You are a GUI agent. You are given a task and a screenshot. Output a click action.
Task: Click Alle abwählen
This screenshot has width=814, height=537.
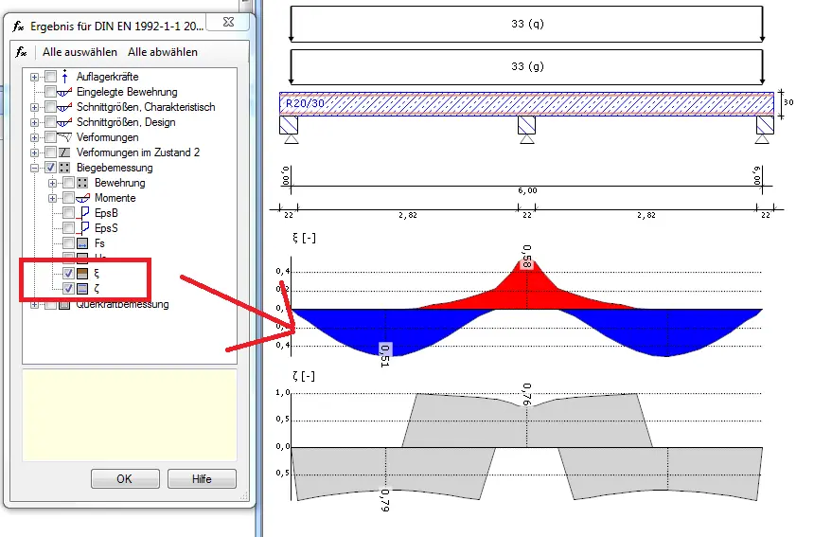163,52
